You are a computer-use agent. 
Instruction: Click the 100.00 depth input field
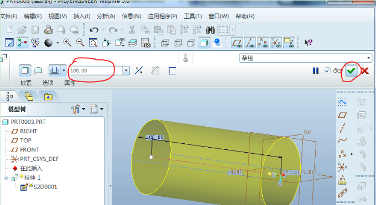point(96,71)
